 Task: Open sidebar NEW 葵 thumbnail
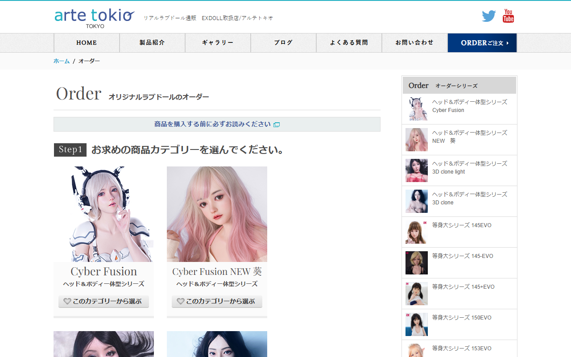(x=417, y=140)
